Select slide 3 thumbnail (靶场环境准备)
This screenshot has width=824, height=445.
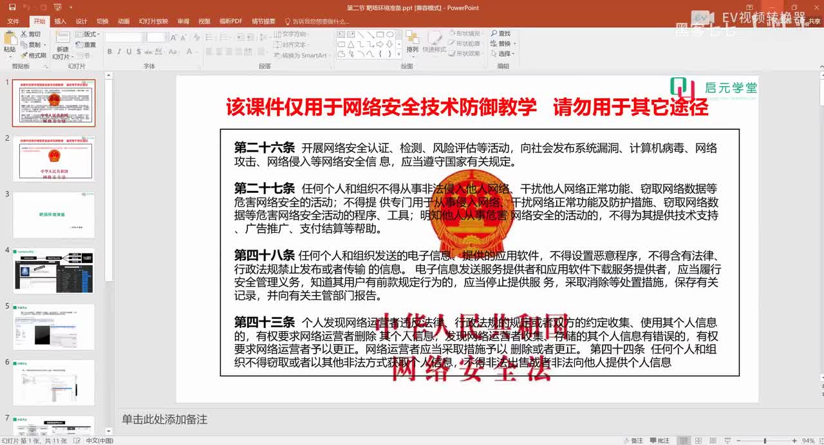point(54,215)
